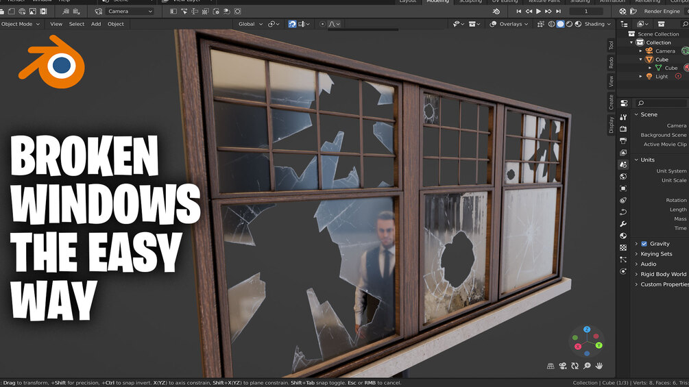The width and height of the screenshot is (689, 387).
Task: Click the viewport pan hand gizmo
Action: [599, 366]
